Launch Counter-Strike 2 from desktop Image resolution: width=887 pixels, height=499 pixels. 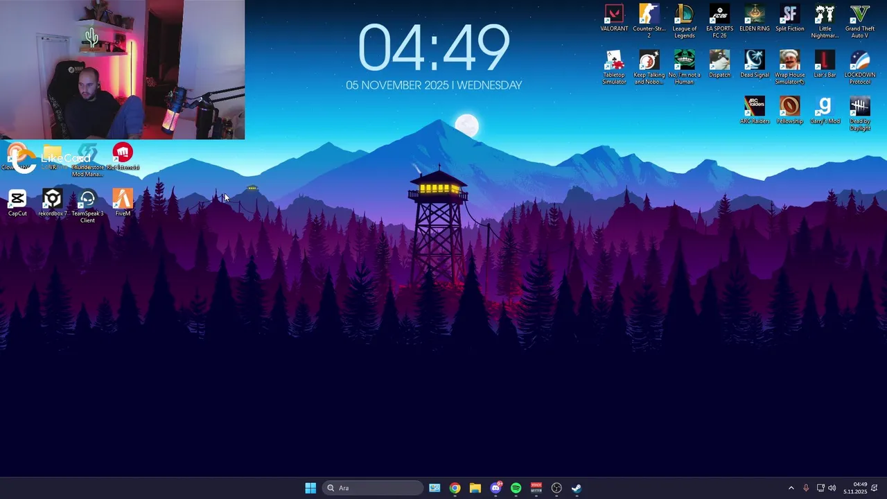click(x=649, y=21)
